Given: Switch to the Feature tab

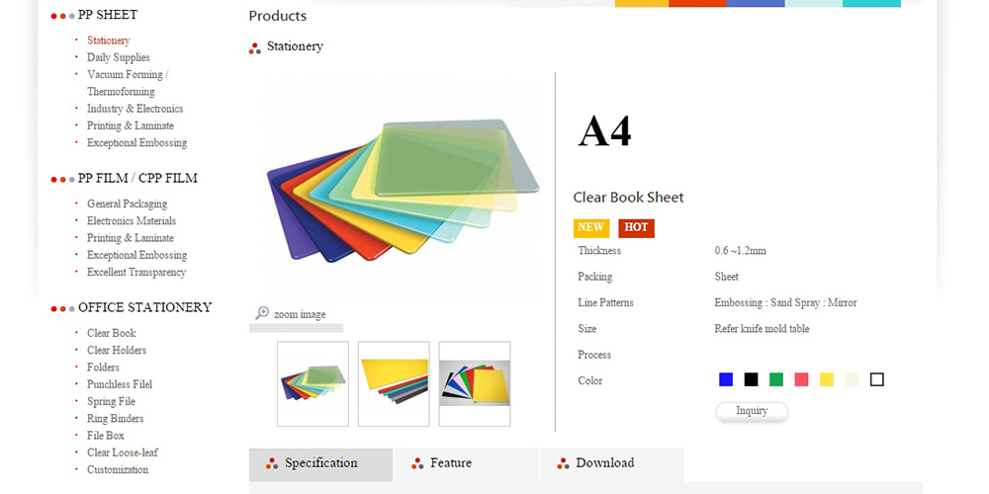Looking at the screenshot, I should click(467, 464).
